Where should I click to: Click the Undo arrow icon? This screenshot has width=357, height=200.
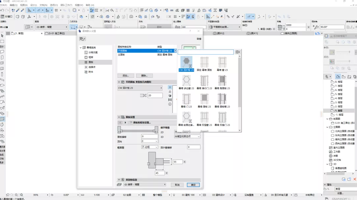2,10
